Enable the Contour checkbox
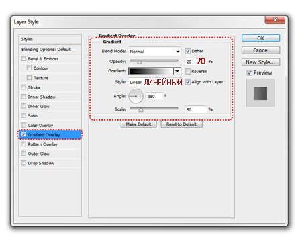 (x=29, y=68)
